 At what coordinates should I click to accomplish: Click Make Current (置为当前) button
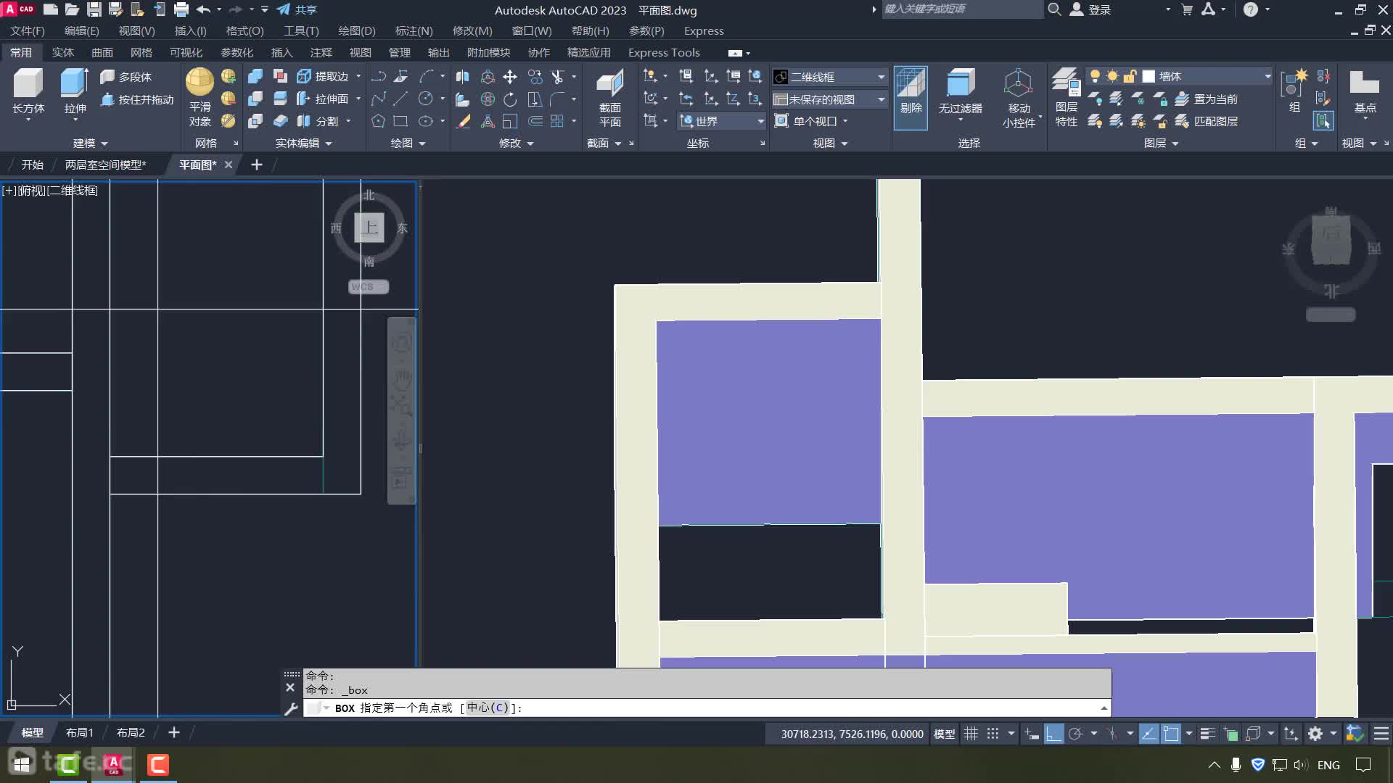1208,99
